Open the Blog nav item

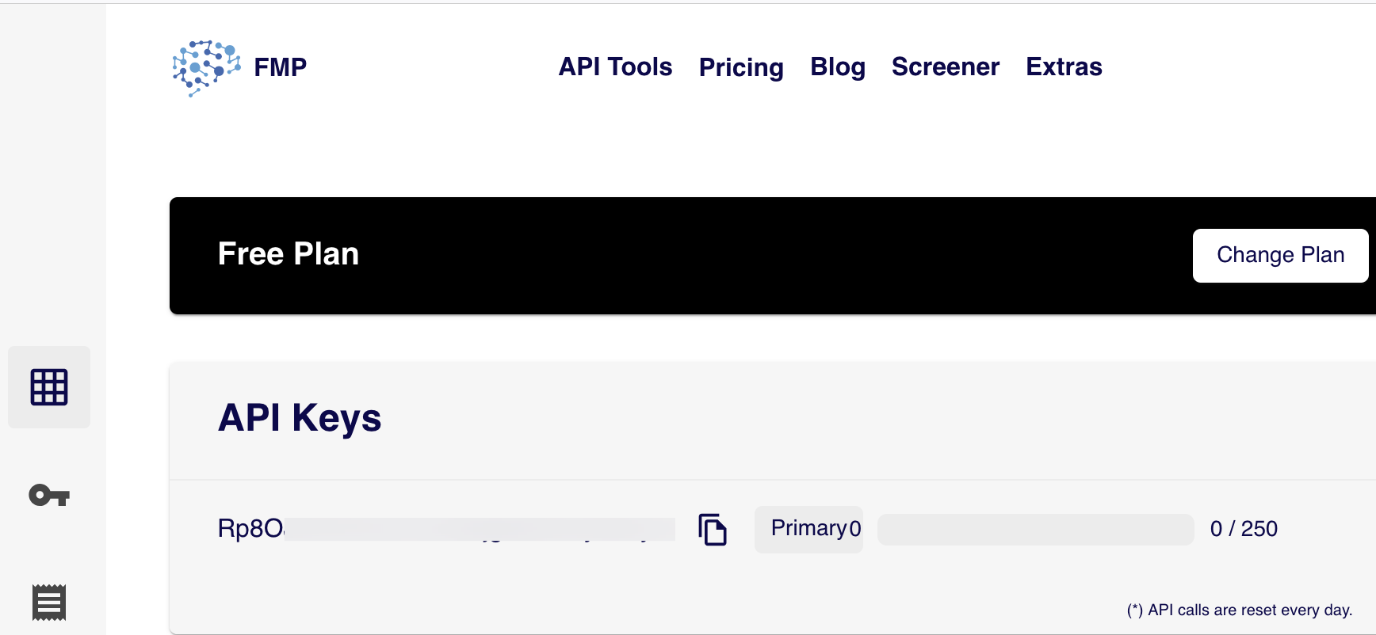(x=837, y=67)
